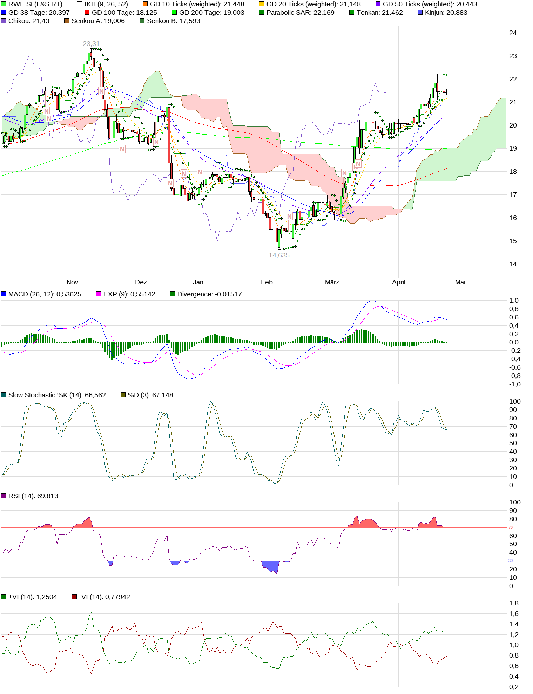Click 'GD 100 Tage: 18,125' legend text
533x694 pixels.
[x=124, y=13]
